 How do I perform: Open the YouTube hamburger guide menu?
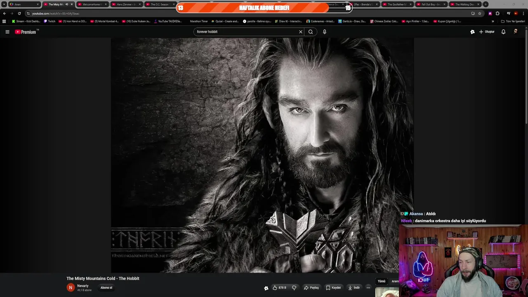tap(7, 32)
